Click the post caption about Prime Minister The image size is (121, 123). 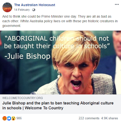click(x=60, y=21)
